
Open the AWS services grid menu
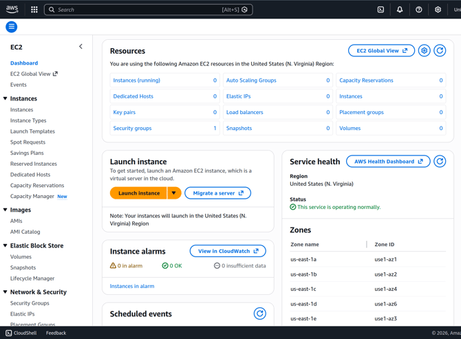tap(34, 10)
